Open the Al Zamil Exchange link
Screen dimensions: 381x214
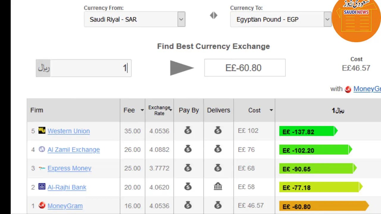point(74,150)
